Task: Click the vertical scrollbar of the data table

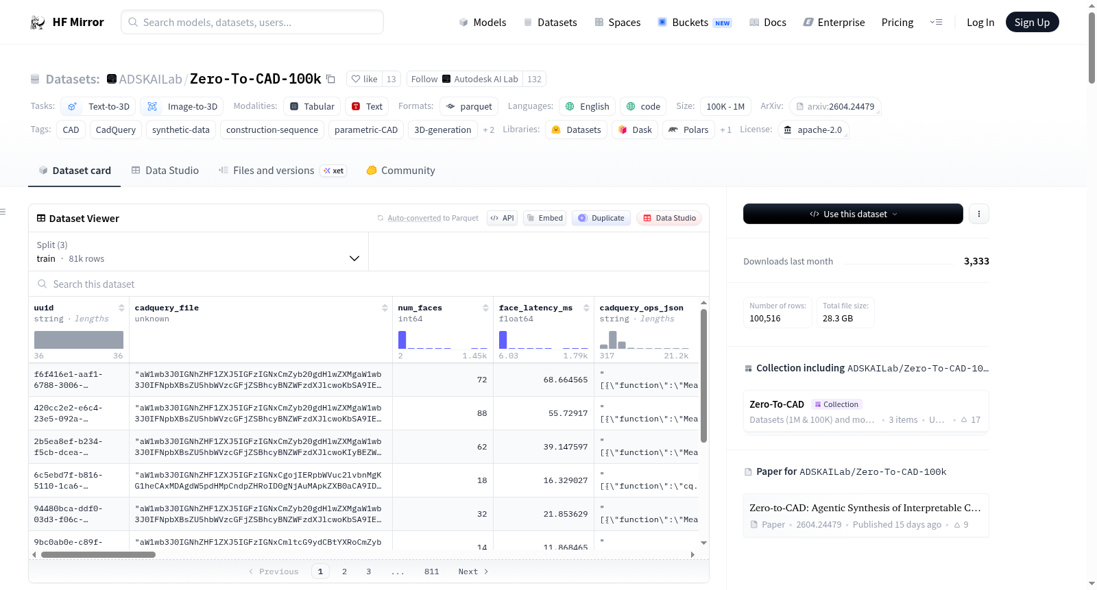Action: tap(703, 376)
